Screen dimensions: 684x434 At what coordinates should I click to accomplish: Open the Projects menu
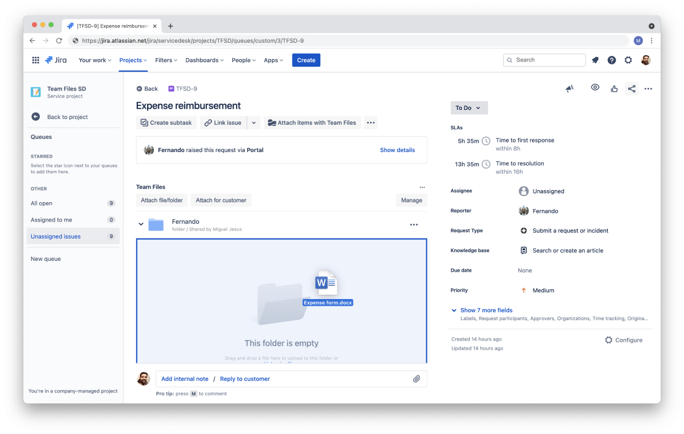click(133, 60)
